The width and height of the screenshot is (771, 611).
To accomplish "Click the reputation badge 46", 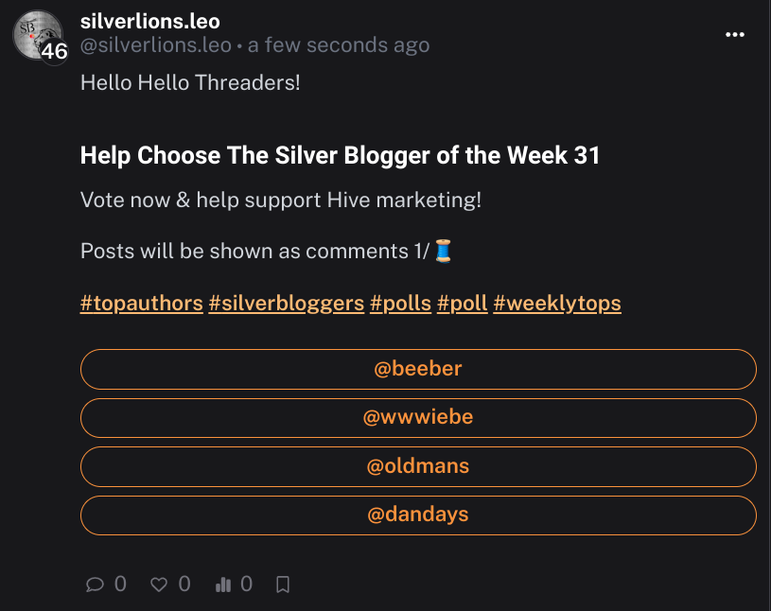I will pos(54,51).
